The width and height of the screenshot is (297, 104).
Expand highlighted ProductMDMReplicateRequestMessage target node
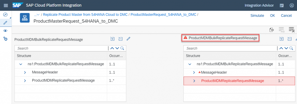point(194,81)
